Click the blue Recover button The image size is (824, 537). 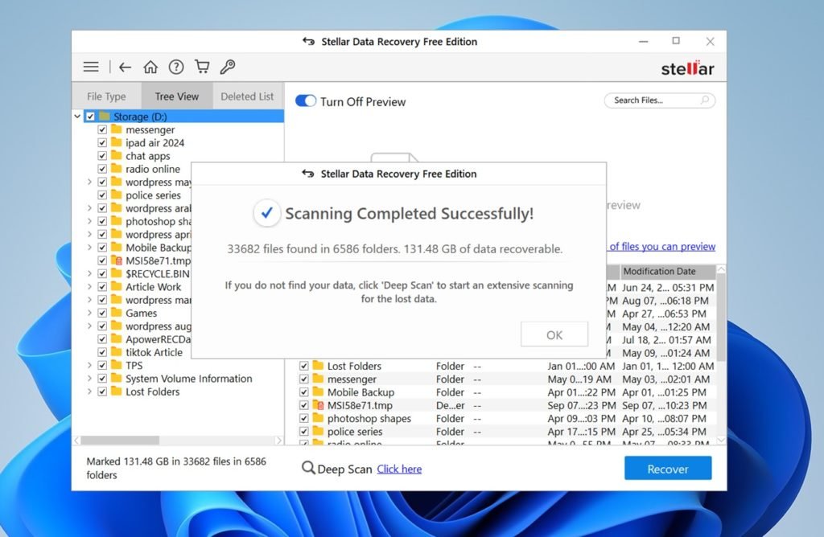coord(668,468)
